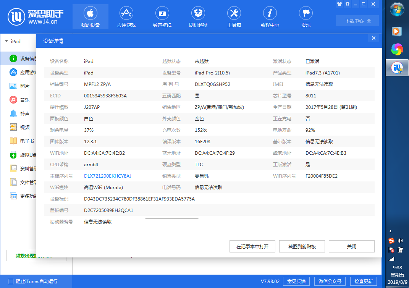
Task: Click the 发现 flag icon
Action: [x=306, y=13]
